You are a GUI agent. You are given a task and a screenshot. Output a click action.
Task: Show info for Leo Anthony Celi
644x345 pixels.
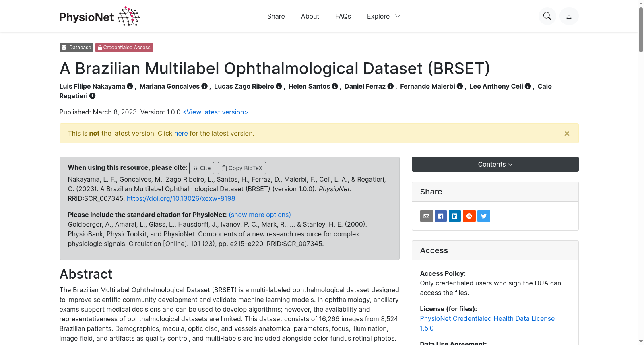528,86
